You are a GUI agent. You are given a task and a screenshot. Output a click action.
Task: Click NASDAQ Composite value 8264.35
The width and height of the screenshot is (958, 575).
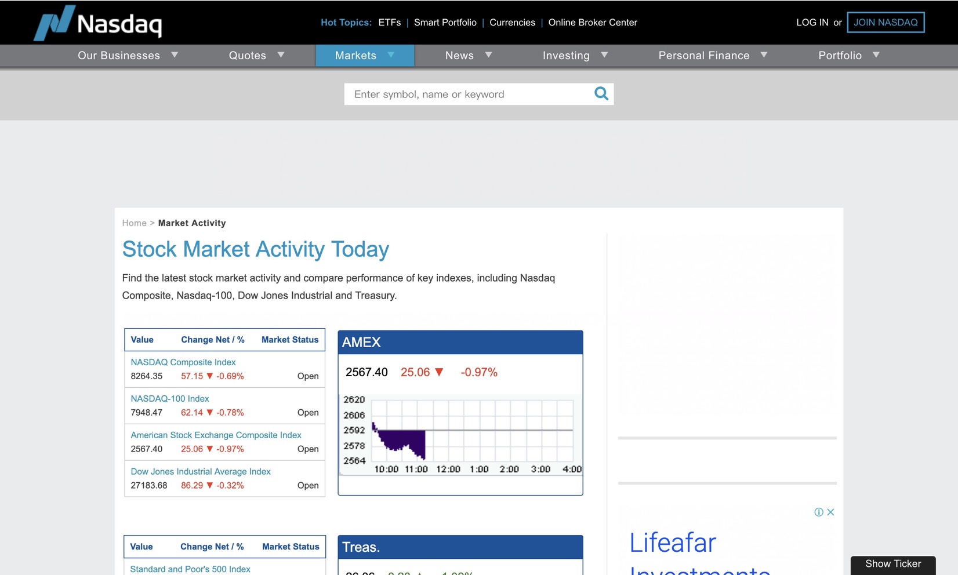(x=147, y=376)
